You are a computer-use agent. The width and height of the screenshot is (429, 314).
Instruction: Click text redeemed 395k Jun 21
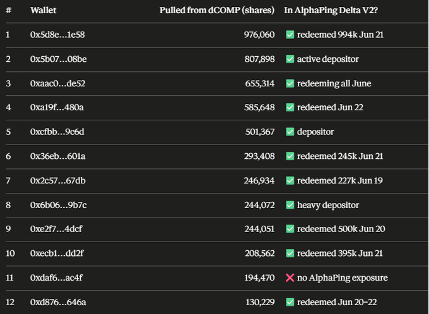coord(340,253)
